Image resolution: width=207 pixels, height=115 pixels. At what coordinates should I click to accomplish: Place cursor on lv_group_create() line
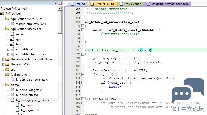pyautogui.click(x=115, y=58)
